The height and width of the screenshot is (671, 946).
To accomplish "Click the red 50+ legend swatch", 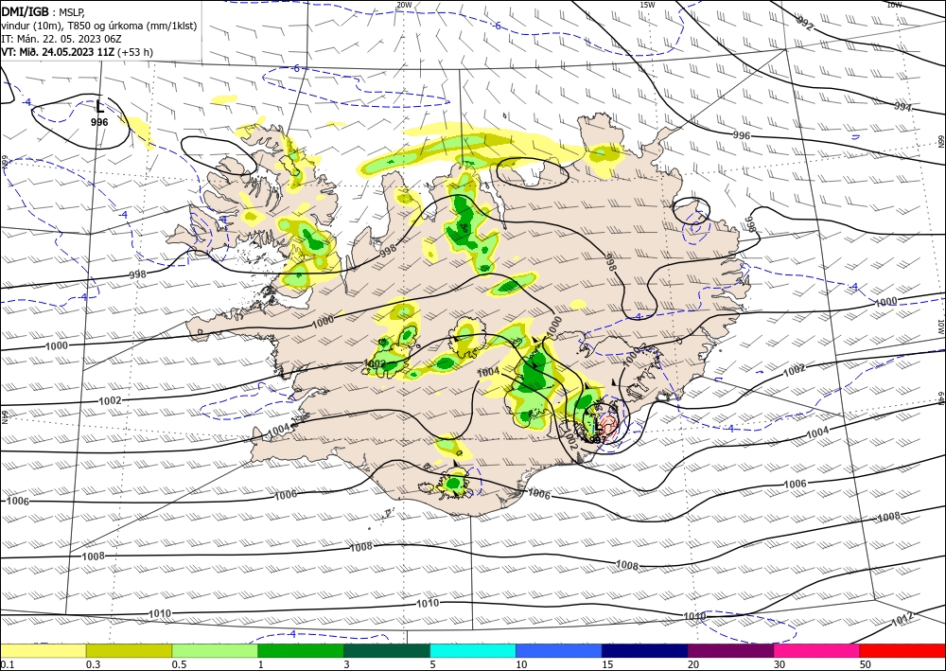I will [902, 650].
